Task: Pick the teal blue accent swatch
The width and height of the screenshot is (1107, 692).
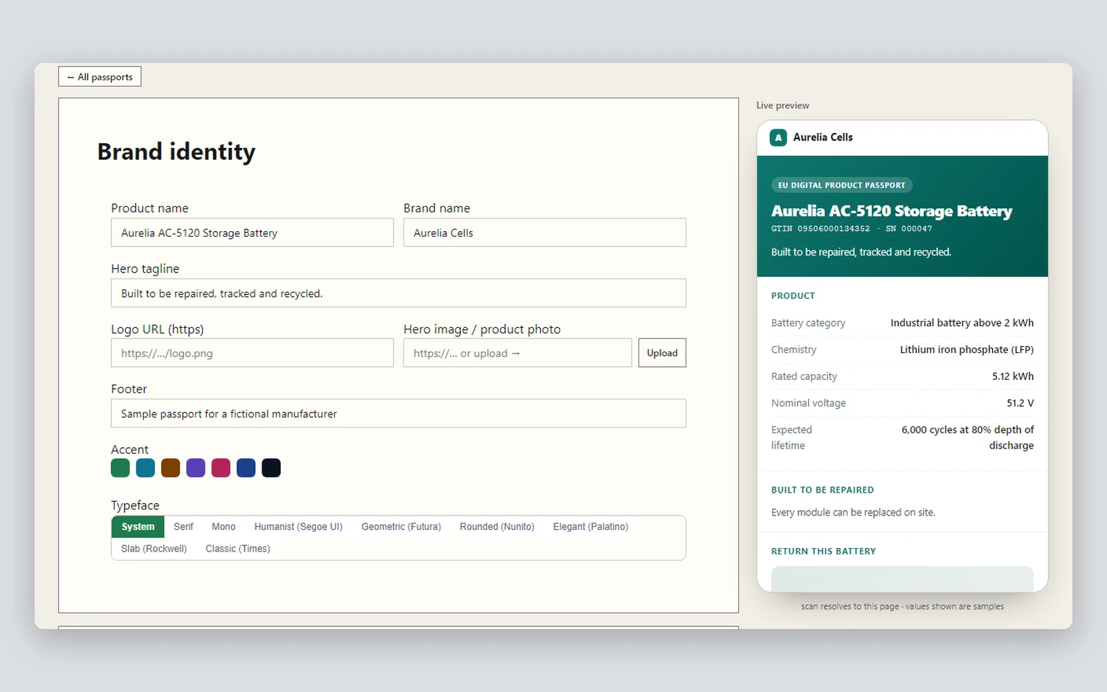Action: tap(145, 468)
